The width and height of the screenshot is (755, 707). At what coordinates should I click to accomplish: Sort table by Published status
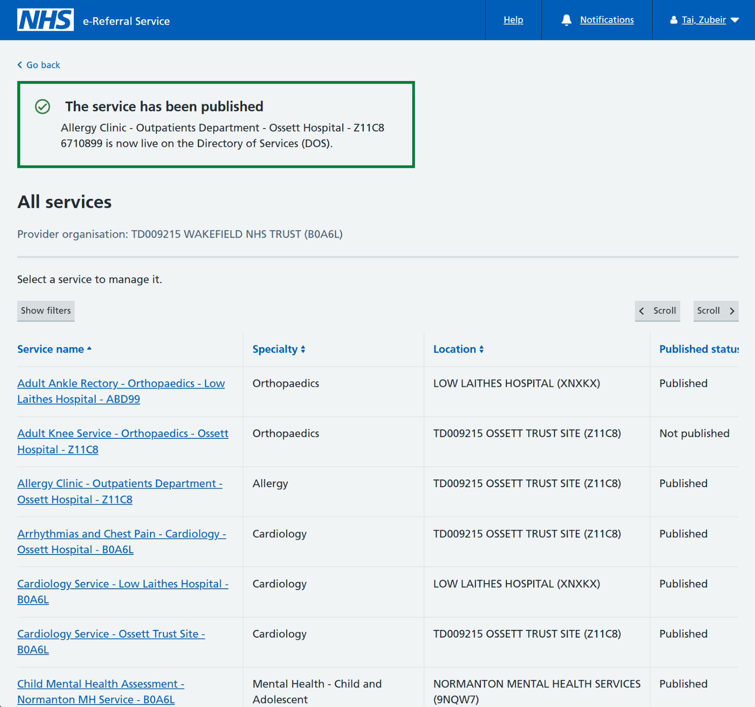click(699, 349)
